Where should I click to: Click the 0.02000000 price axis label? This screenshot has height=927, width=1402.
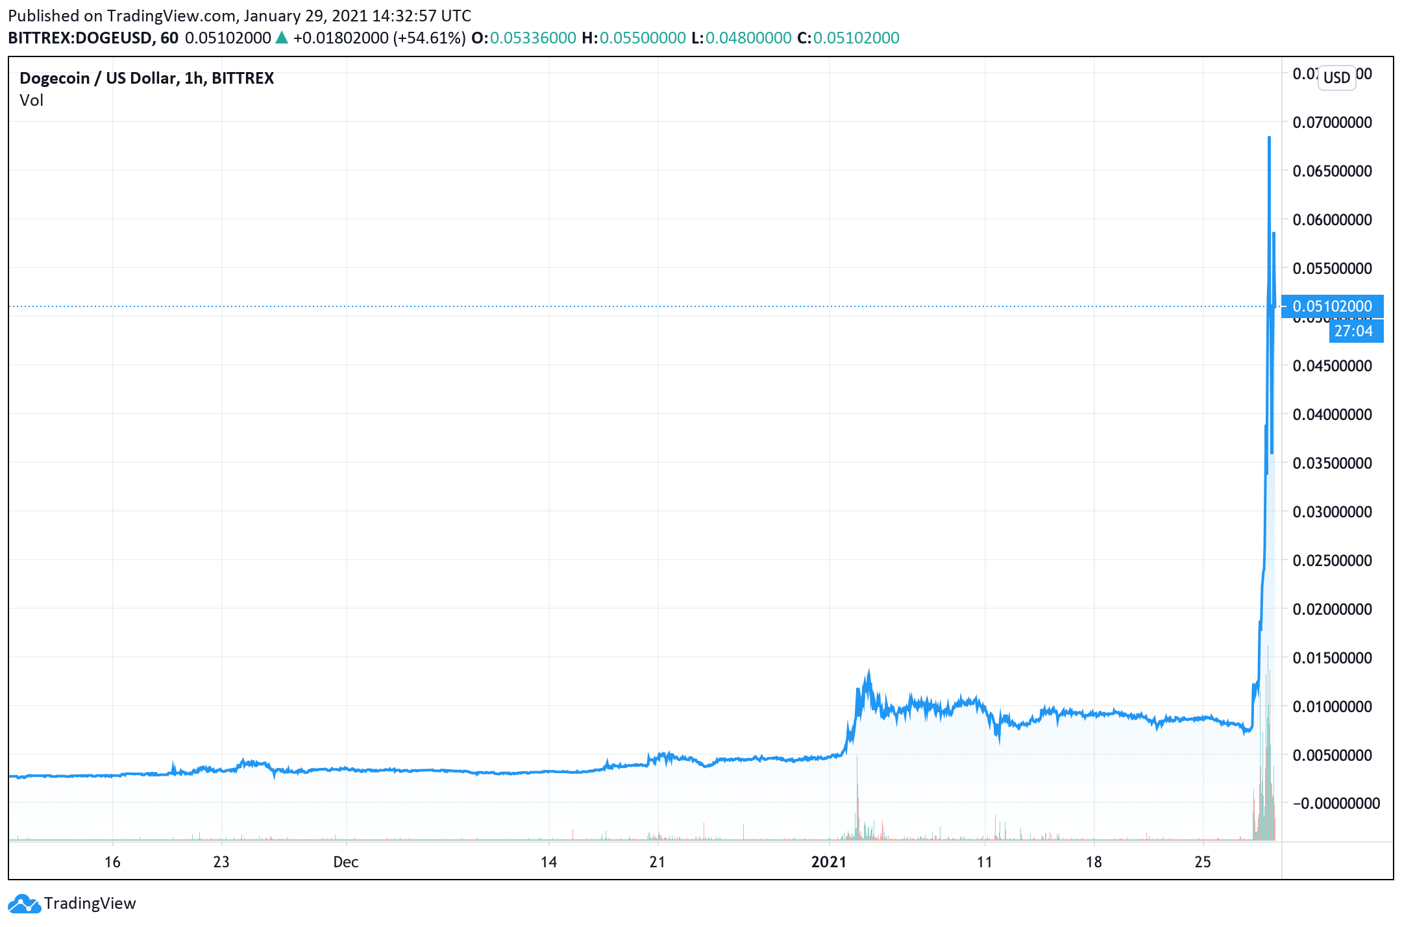(1333, 609)
